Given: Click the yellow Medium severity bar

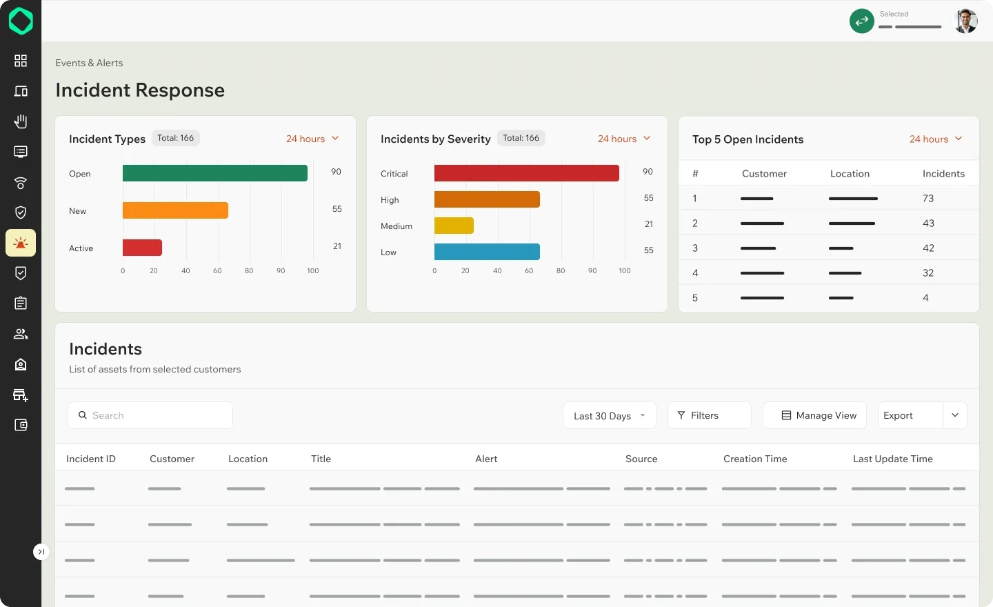Looking at the screenshot, I should click(x=454, y=226).
